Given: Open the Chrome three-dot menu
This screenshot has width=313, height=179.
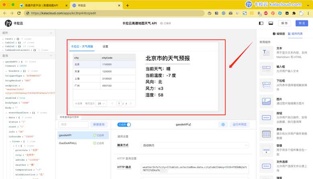Looking at the screenshot, I should point(308,13).
